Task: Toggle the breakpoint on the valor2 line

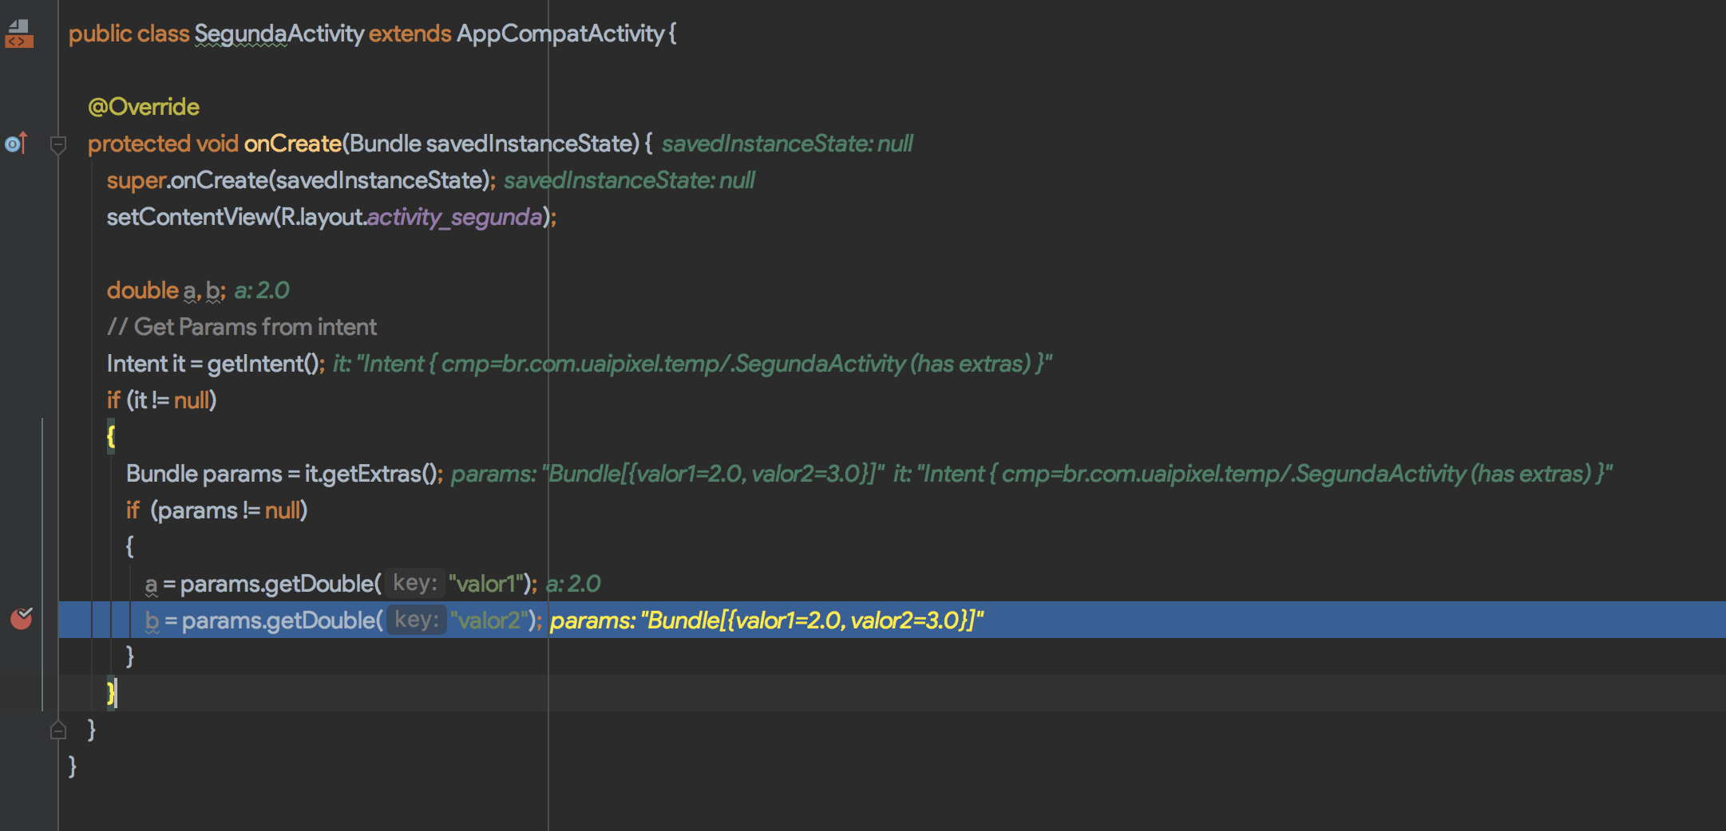Action: pos(22,619)
